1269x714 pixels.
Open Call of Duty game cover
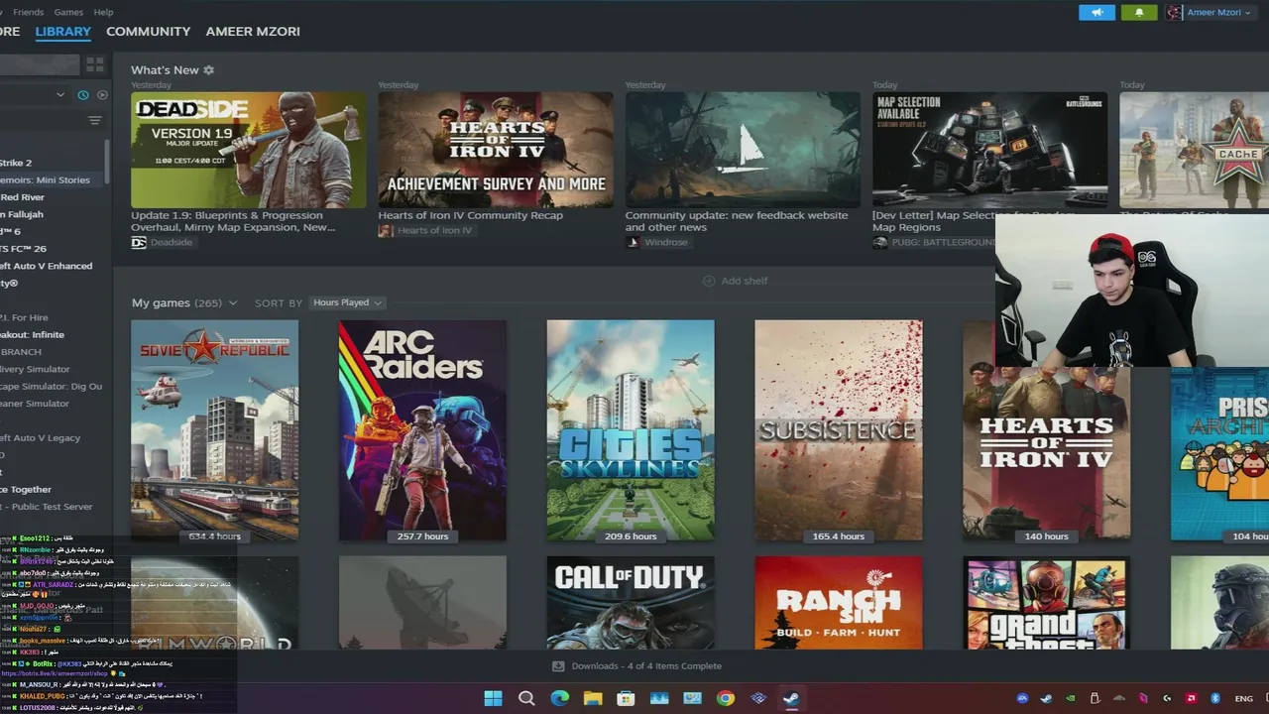click(631, 602)
